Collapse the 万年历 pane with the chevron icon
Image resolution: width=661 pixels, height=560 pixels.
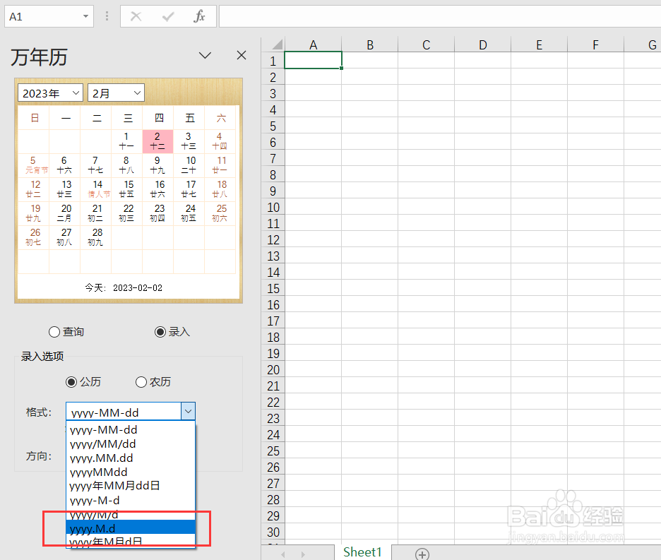pos(205,55)
